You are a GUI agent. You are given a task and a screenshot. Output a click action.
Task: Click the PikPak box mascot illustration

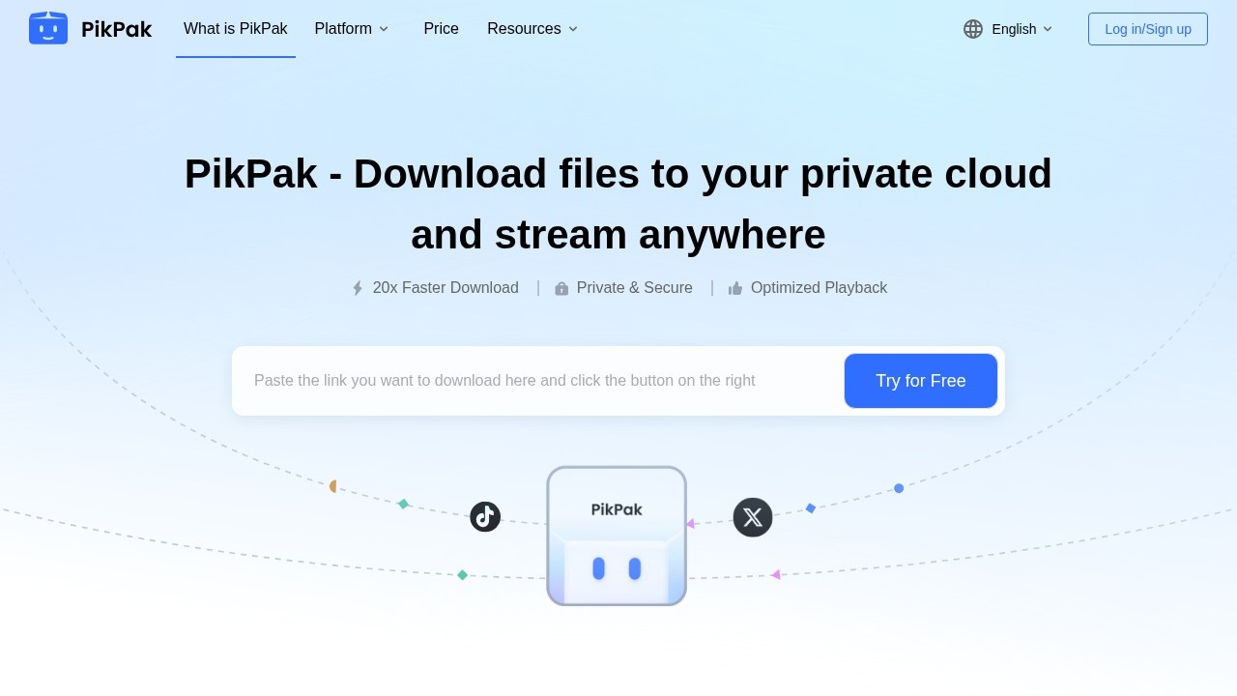pyautogui.click(x=617, y=536)
